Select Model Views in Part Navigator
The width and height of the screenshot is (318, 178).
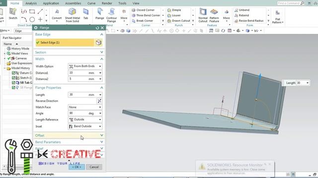point(19,53)
